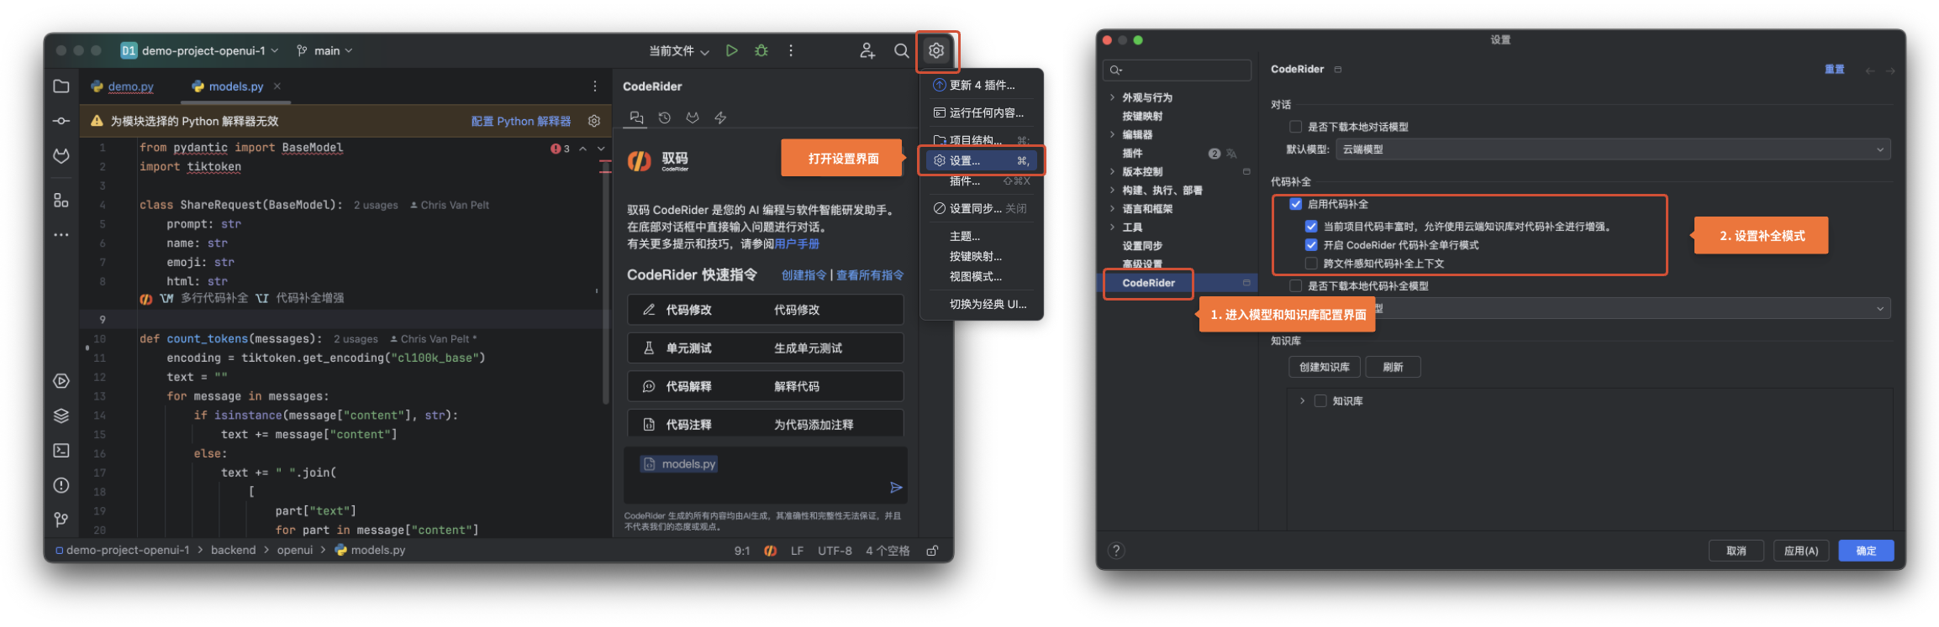Screen dimensions: 1939x627
Task: Open Code With Me add-user icon
Action: pos(867,50)
